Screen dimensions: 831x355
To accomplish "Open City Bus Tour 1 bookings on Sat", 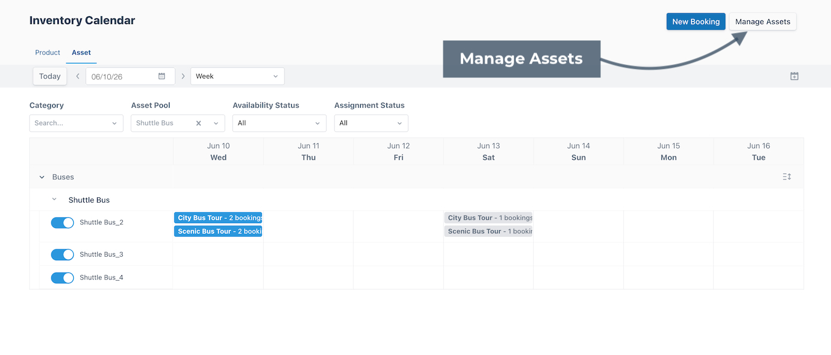I will (488, 218).
